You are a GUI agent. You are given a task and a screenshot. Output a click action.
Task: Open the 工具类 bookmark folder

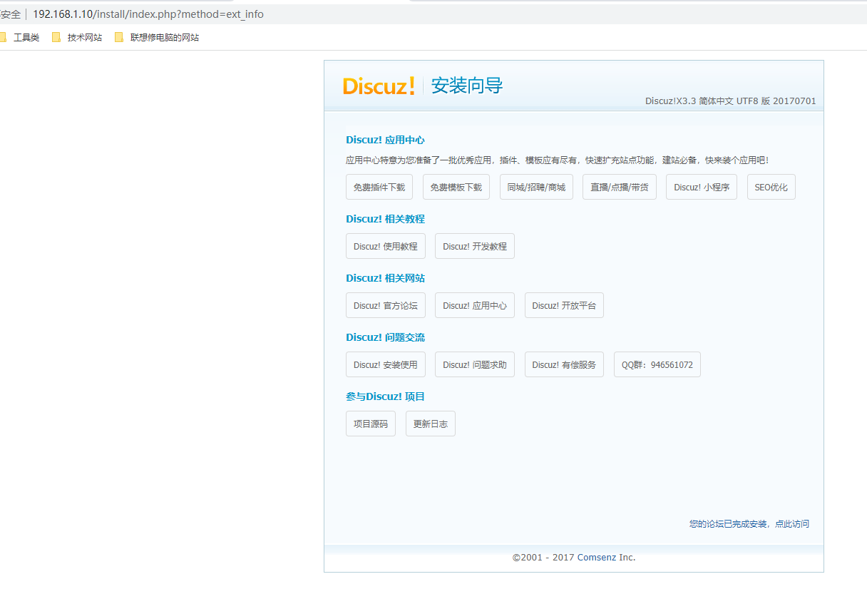pos(20,38)
